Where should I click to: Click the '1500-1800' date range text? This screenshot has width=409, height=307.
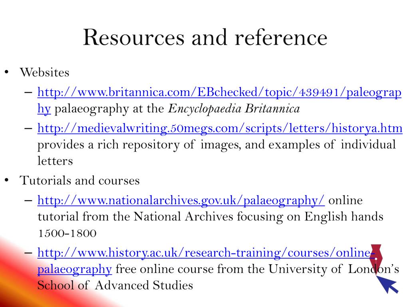click(x=67, y=233)
